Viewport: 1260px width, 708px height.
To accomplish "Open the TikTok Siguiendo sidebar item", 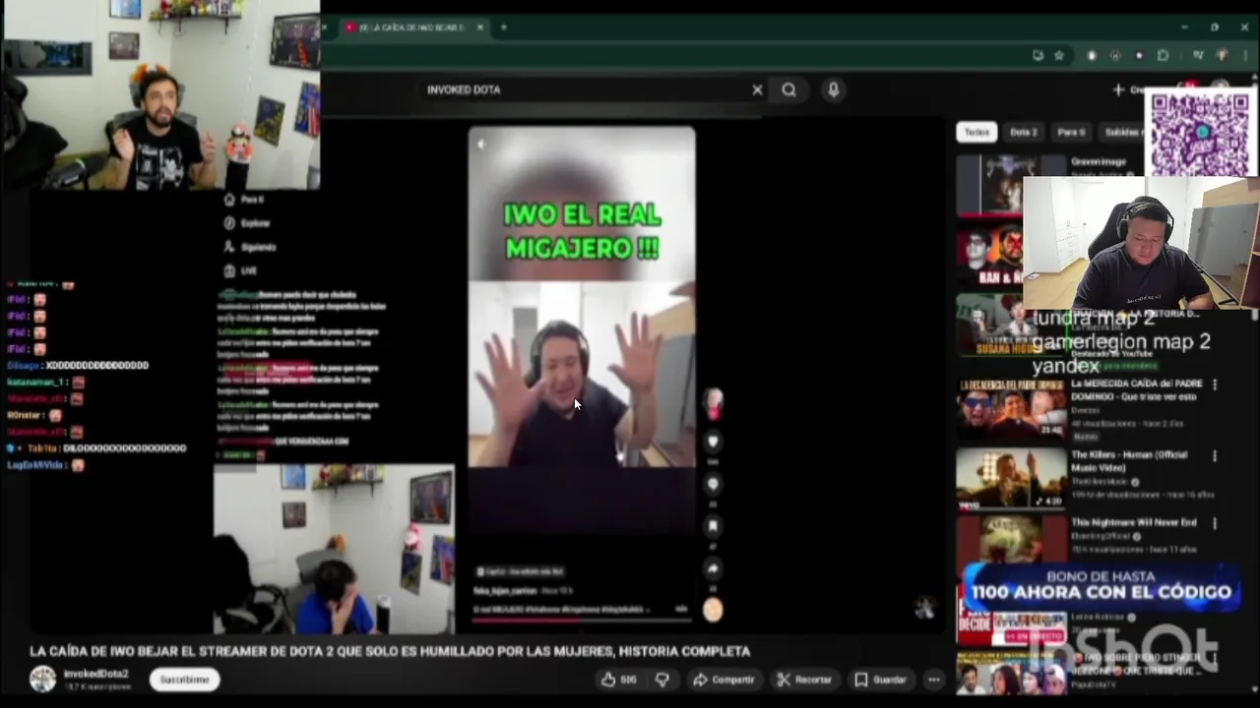I will tap(250, 247).
